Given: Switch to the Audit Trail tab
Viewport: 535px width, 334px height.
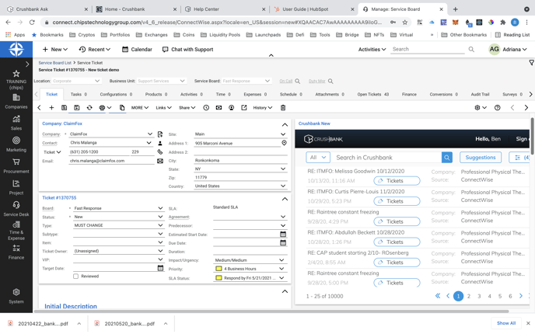Looking at the screenshot, I should pos(480,95).
